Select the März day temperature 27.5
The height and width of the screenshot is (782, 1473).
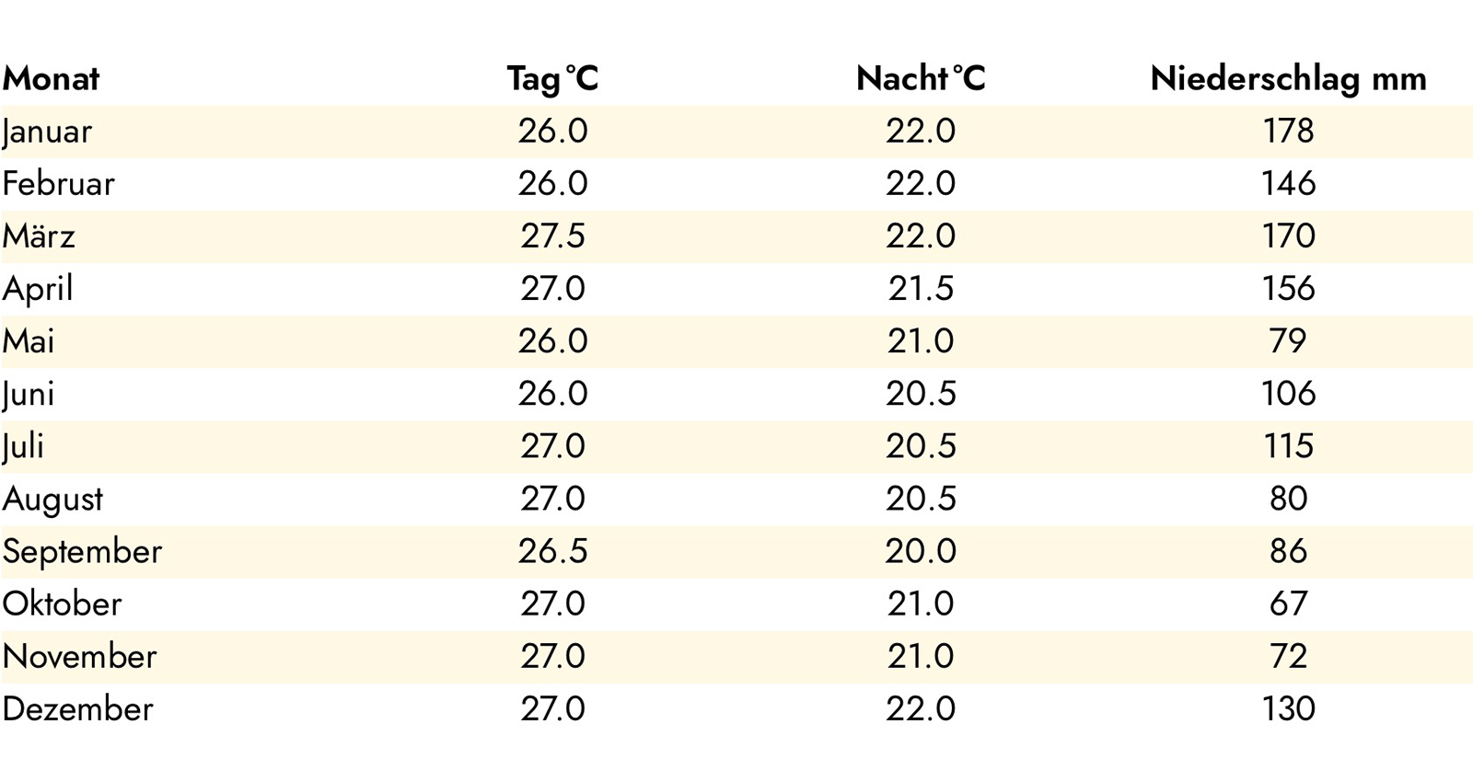[552, 236]
